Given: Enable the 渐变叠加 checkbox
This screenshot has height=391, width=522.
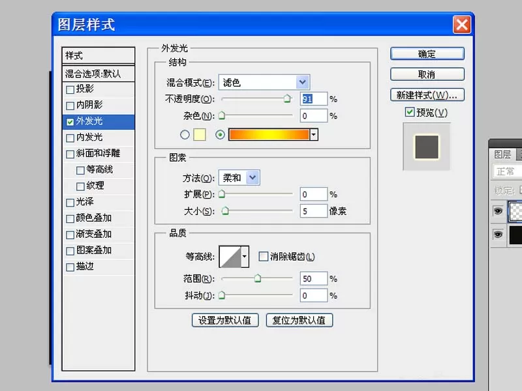Looking at the screenshot, I should [x=70, y=235].
